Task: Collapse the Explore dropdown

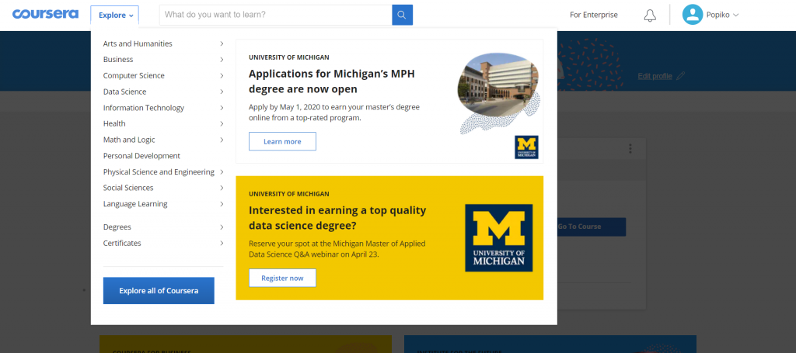Action: click(115, 16)
